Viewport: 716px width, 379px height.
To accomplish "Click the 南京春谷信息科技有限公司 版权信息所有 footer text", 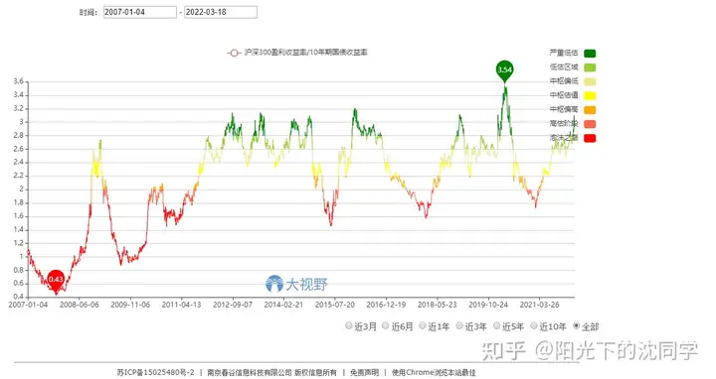I will point(272,373).
